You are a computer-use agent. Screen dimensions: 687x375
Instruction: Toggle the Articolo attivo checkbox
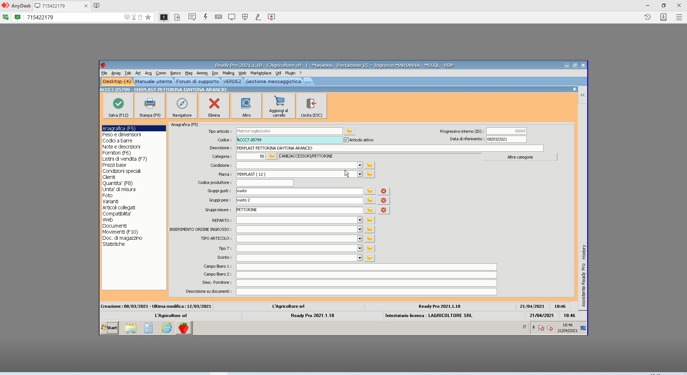346,140
